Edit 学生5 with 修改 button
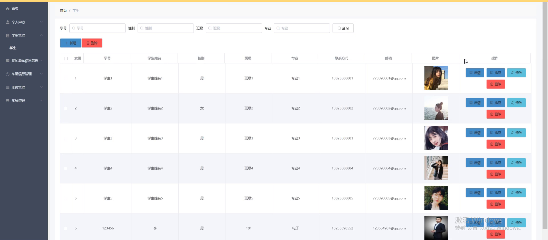Image resolution: width=548 pixels, height=240 pixels. click(x=516, y=193)
